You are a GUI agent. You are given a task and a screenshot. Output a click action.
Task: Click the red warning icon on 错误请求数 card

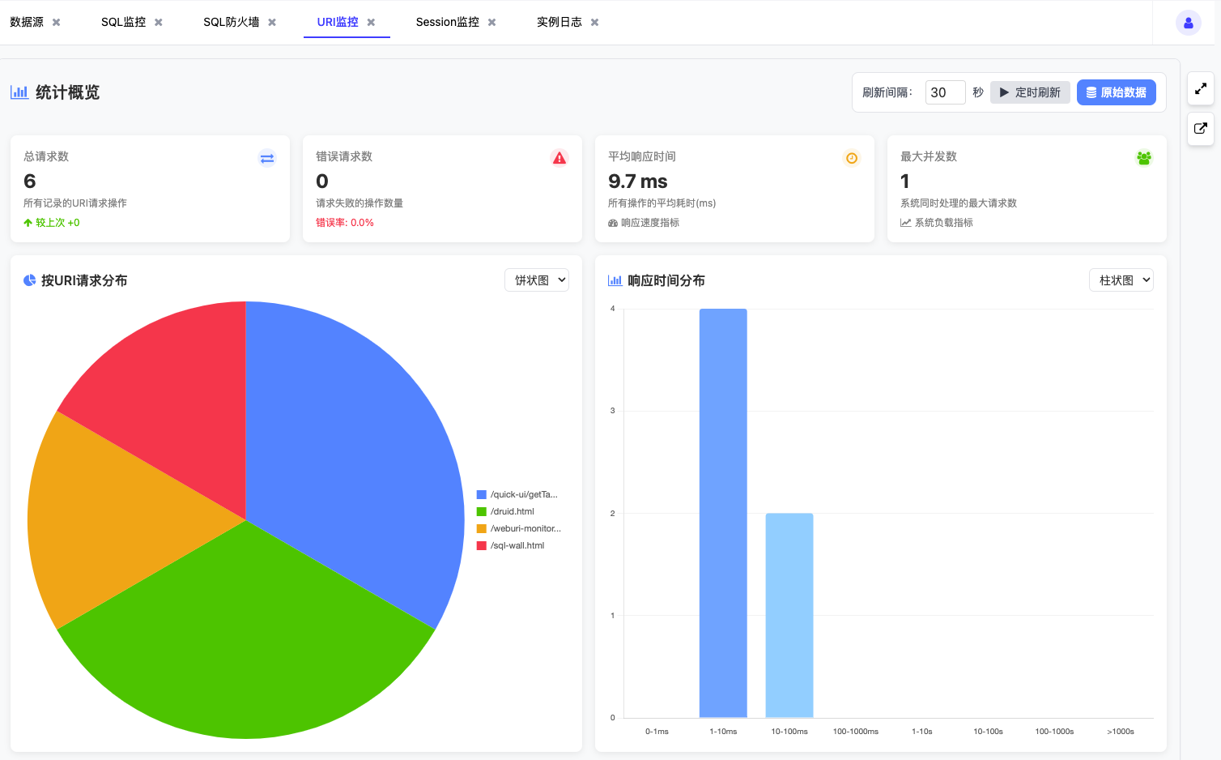tap(559, 158)
